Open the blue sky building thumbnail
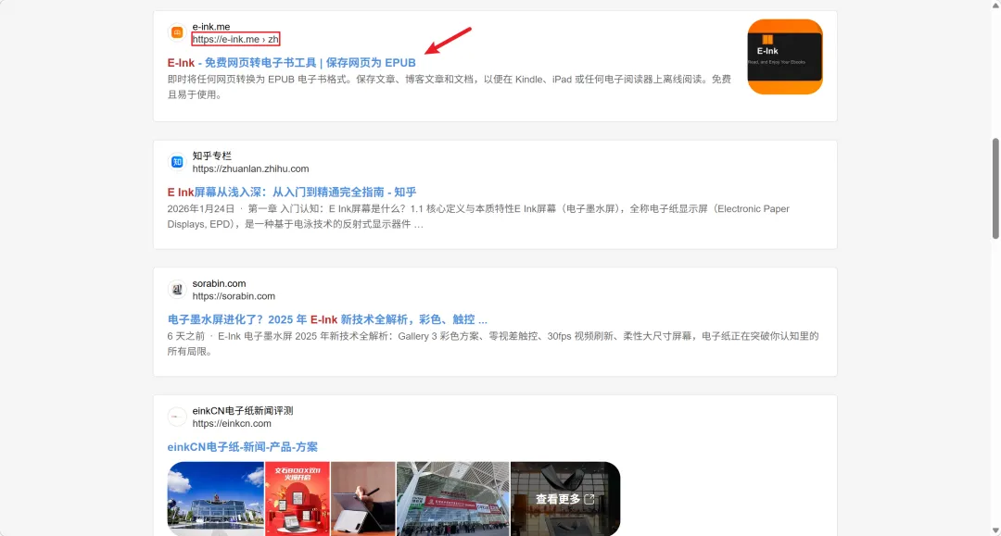This screenshot has height=536, width=1001. click(x=216, y=498)
